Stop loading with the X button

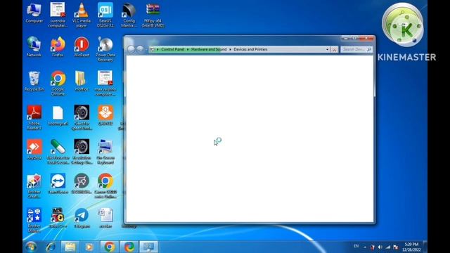coord(335,49)
